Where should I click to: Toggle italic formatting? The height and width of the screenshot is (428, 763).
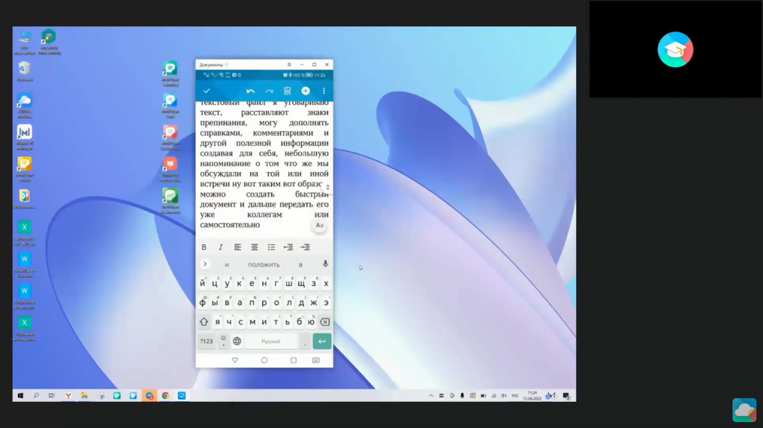[221, 247]
